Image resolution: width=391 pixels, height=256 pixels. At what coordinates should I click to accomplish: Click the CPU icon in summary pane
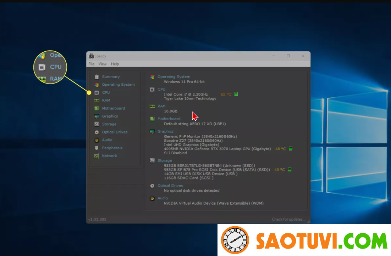(x=152, y=89)
